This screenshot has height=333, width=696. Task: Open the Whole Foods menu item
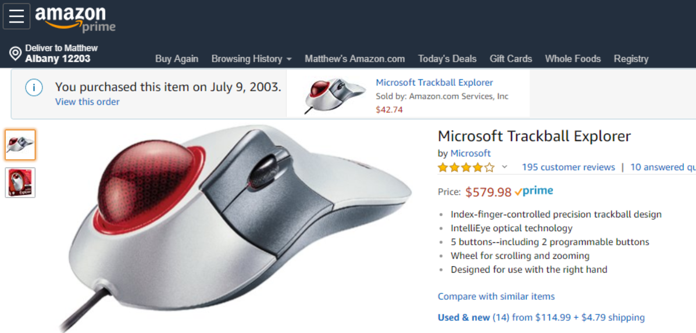[x=573, y=59]
